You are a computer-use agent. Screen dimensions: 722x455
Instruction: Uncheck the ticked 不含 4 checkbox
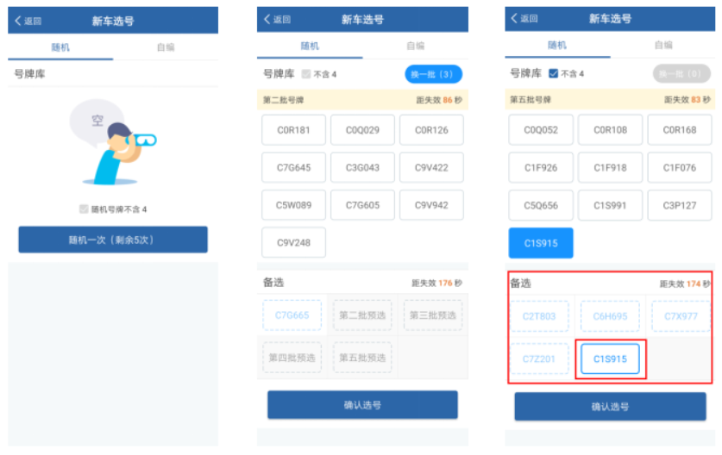coord(554,74)
